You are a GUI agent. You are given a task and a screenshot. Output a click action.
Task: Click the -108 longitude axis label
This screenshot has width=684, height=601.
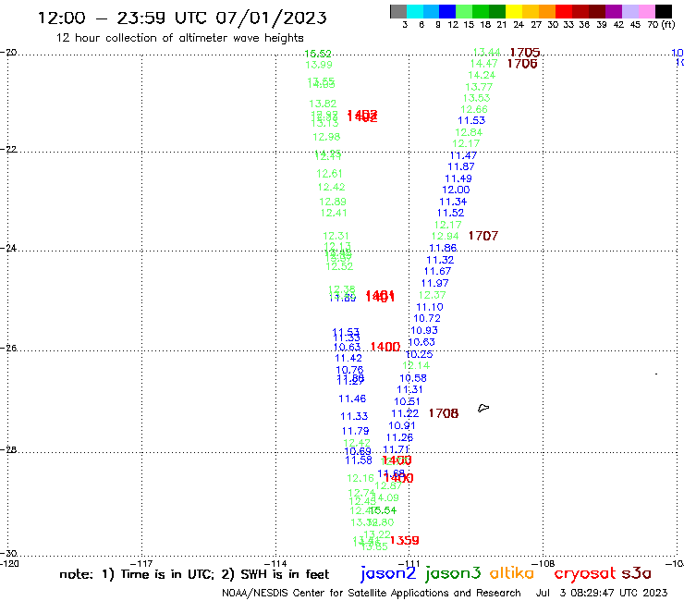pos(544,563)
